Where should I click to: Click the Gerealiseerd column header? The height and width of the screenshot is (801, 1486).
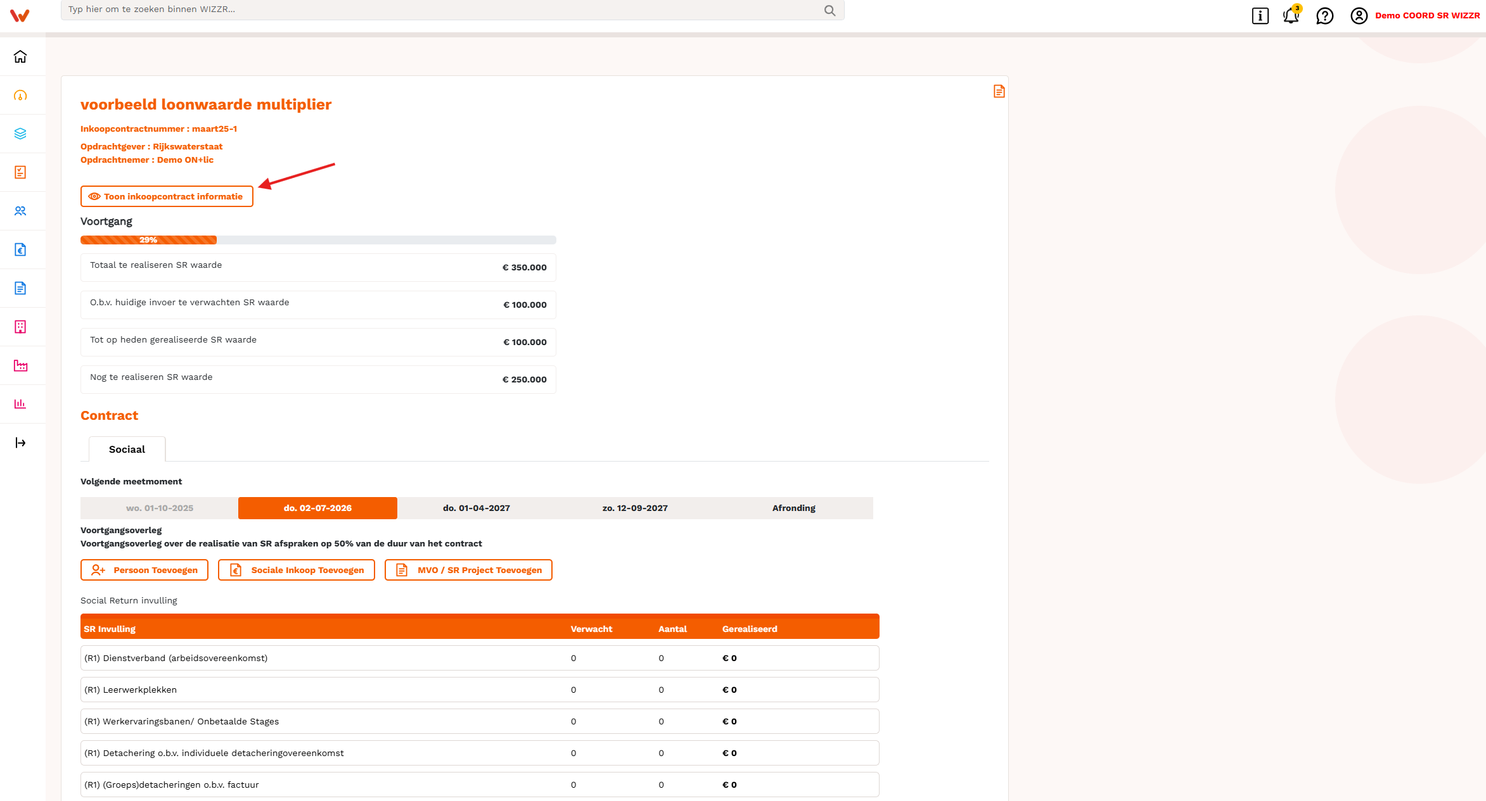click(x=750, y=629)
